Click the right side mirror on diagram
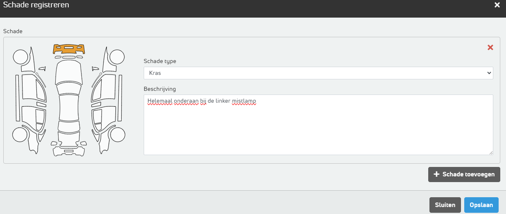 (x=95, y=68)
